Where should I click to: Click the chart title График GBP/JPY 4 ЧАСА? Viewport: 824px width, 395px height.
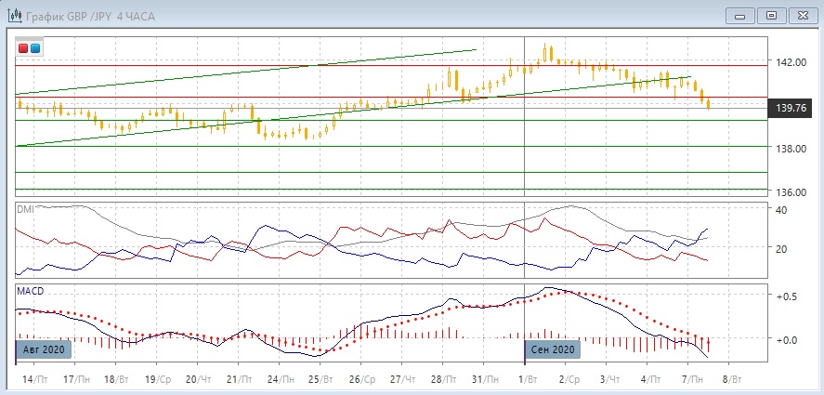click(x=94, y=16)
